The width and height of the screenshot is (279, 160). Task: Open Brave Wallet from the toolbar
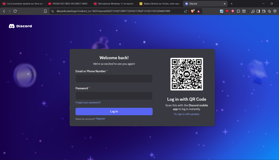264,11
